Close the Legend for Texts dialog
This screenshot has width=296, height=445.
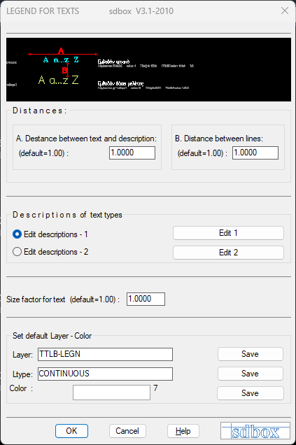pyautogui.click(x=285, y=10)
